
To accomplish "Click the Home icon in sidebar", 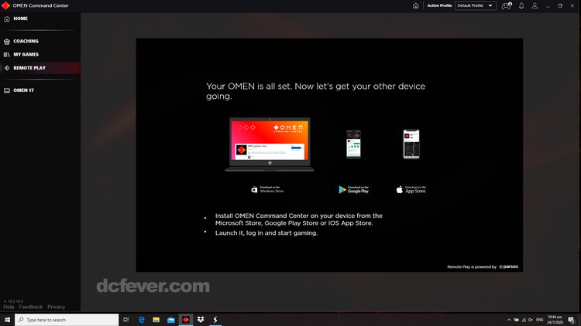I will (x=7, y=19).
